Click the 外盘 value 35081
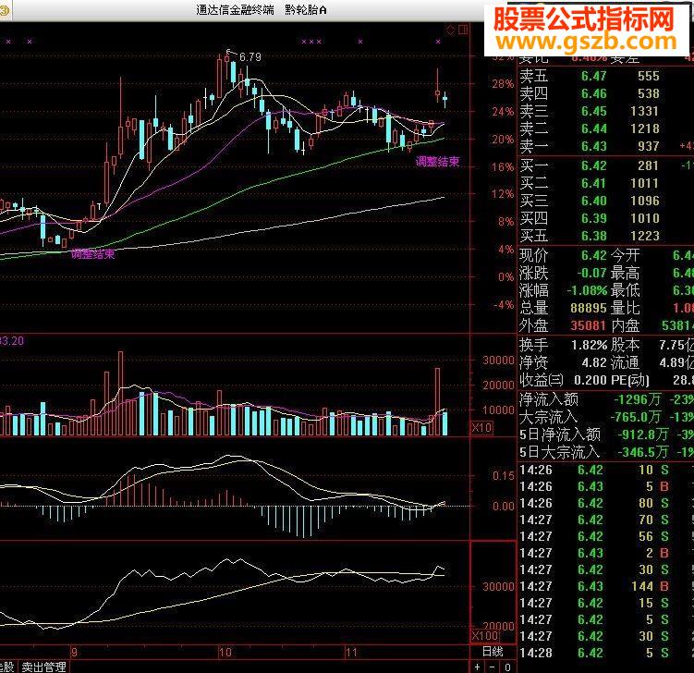The width and height of the screenshot is (694, 673). (589, 325)
